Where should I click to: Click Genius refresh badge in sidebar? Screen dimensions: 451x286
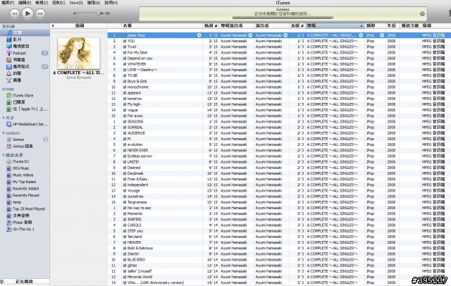[x=45, y=139]
